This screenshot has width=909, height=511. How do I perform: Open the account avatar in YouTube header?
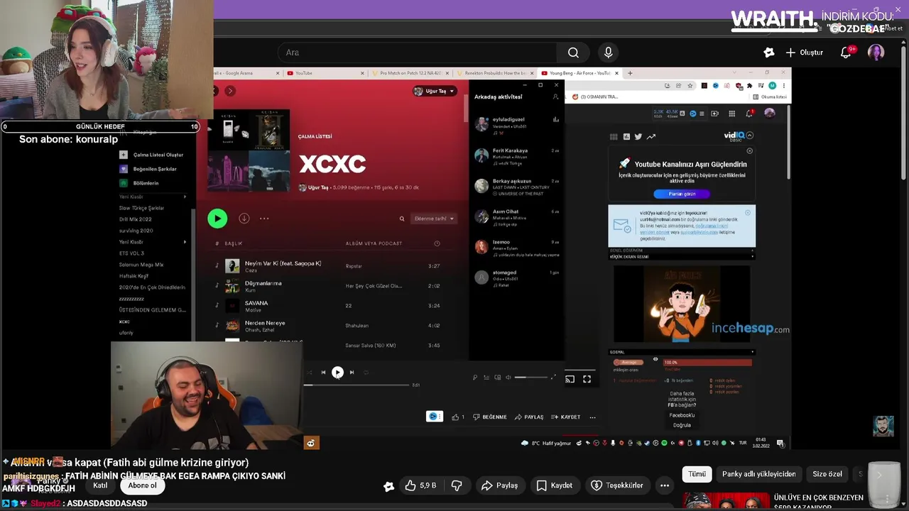click(876, 53)
